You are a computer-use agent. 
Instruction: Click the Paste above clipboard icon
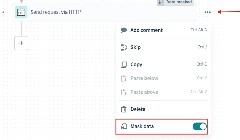tap(124, 92)
